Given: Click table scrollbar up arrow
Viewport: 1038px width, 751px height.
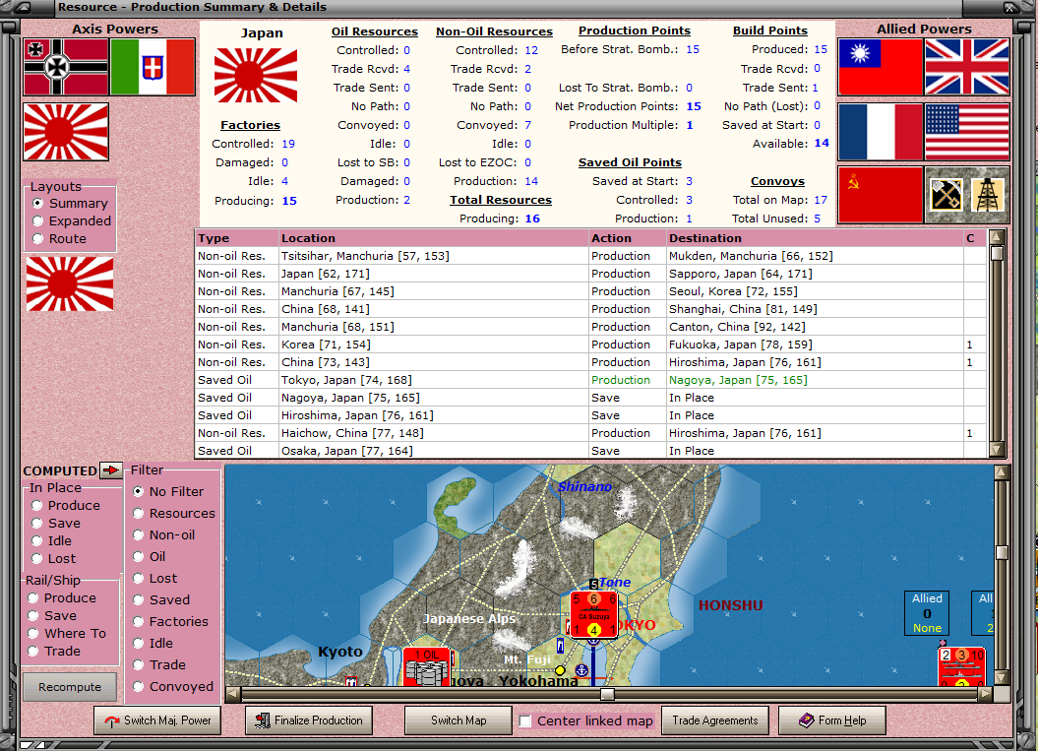Looking at the screenshot, I should 997,237.
